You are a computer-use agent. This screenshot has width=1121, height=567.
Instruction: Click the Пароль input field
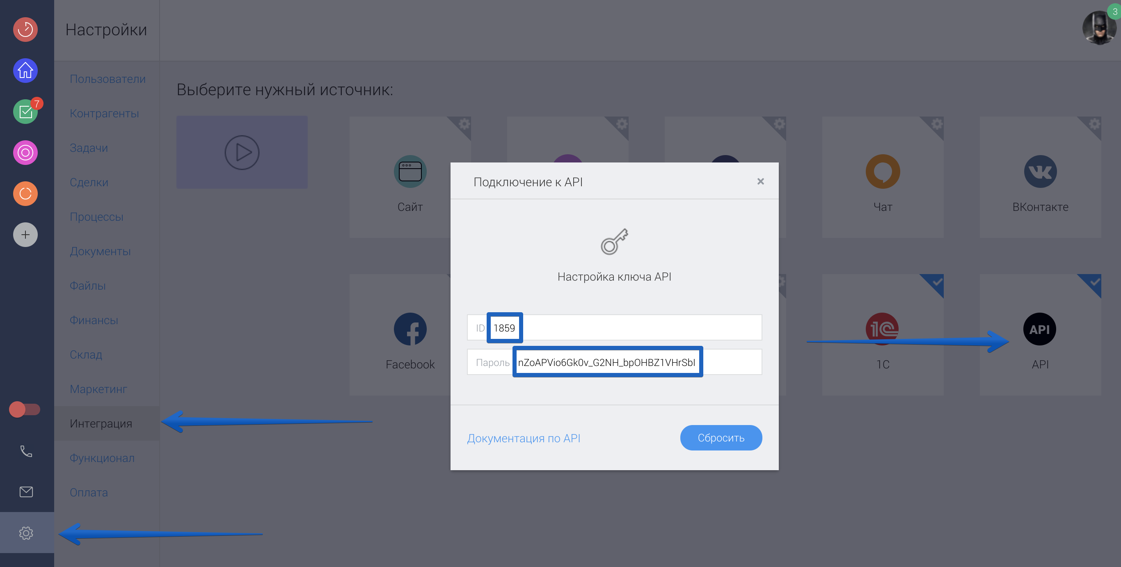(x=614, y=362)
